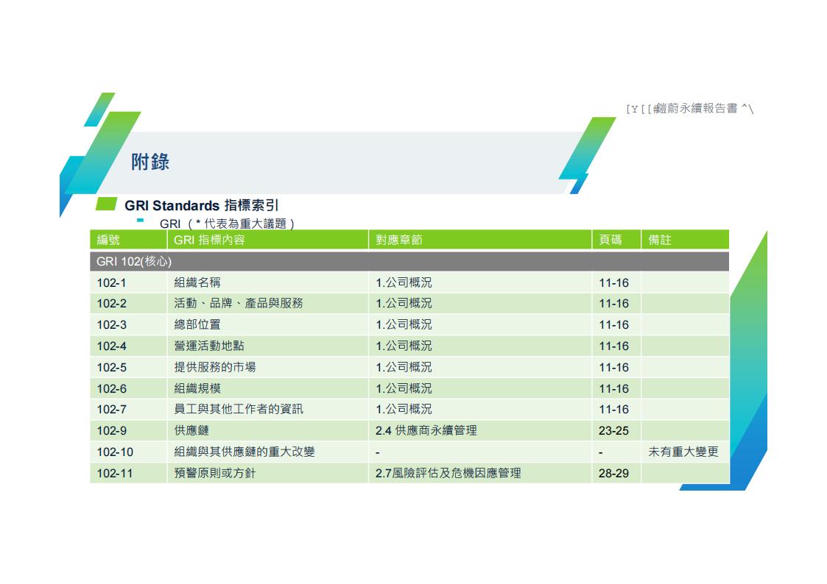Image resolution: width=827 pixels, height=584 pixels.
Task: Select the 活動、品牌、產品與服務 cell
Action: click(238, 303)
